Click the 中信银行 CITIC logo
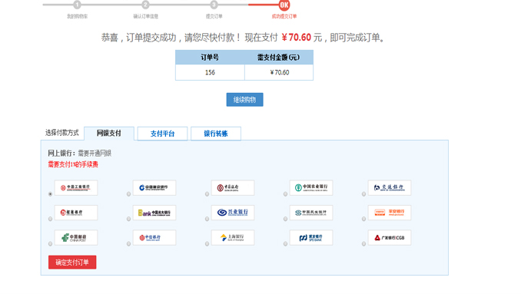 [154, 238]
